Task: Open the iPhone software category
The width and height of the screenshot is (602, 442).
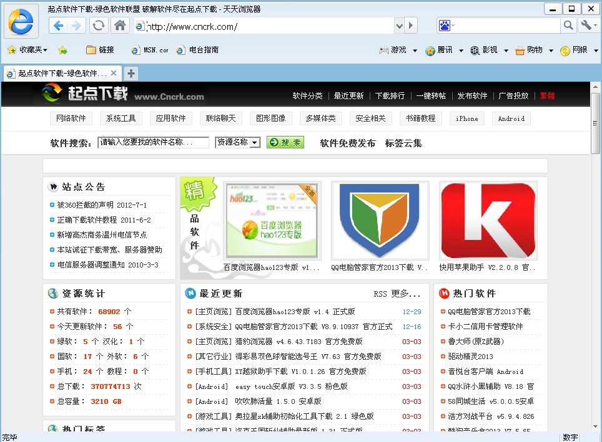Action: click(x=467, y=118)
